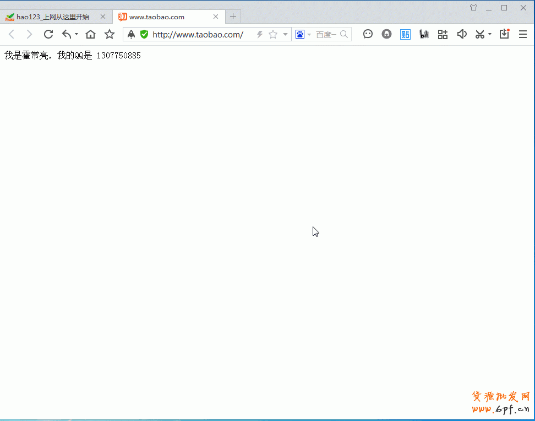Open the address bar history dropdown arrow
The width and height of the screenshot is (535, 421).
pos(285,34)
